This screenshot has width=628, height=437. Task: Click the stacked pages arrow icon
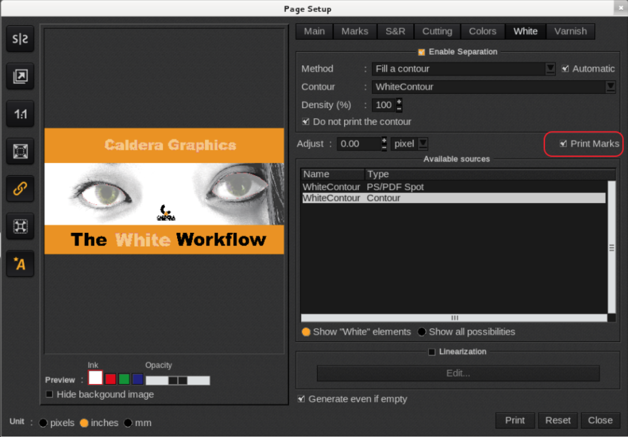20,77
